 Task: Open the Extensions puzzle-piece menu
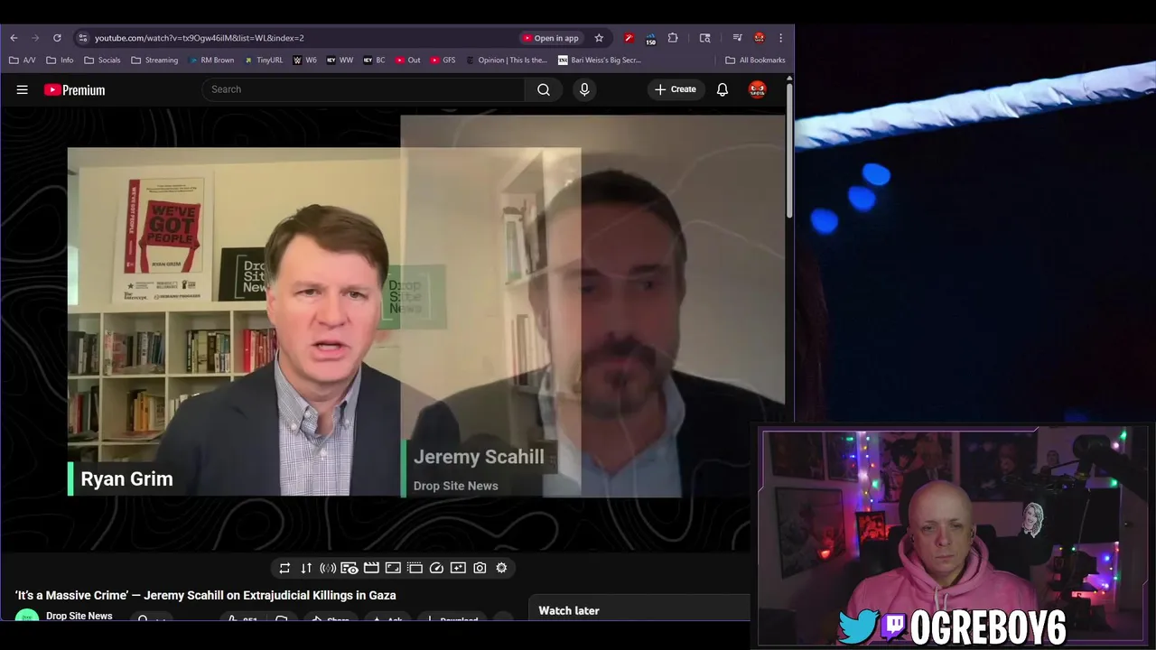pos(673,38)
